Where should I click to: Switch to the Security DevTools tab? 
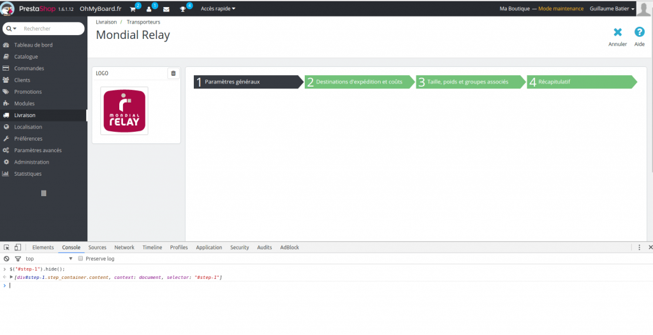[x=240, y=247]
